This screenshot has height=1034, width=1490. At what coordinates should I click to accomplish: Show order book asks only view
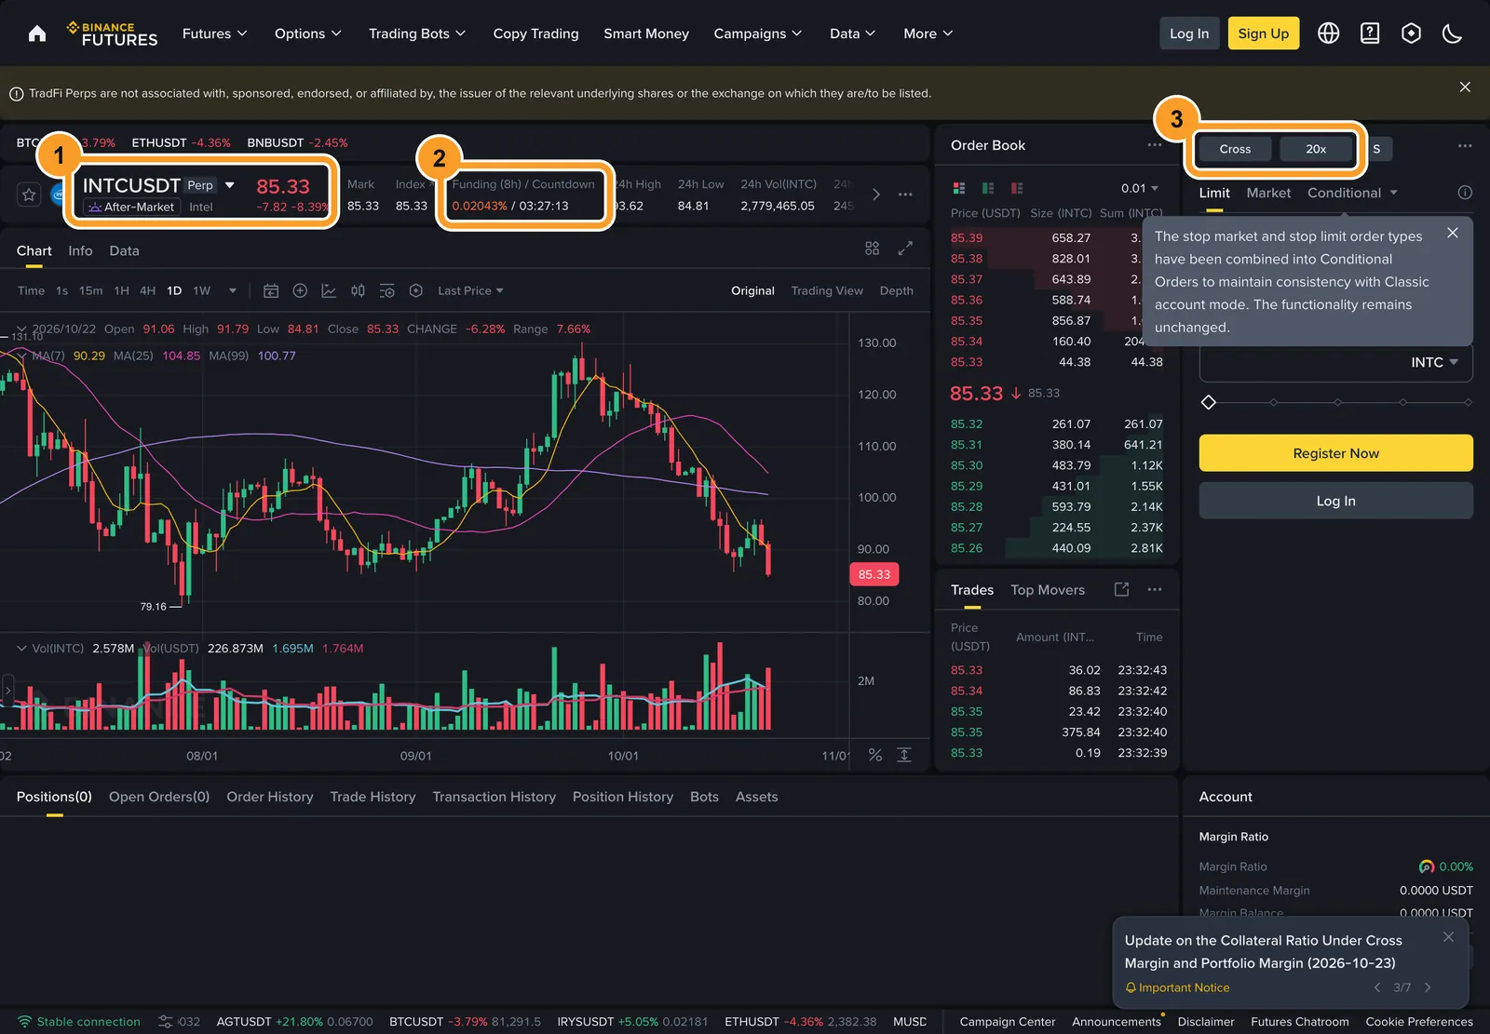1017,188
